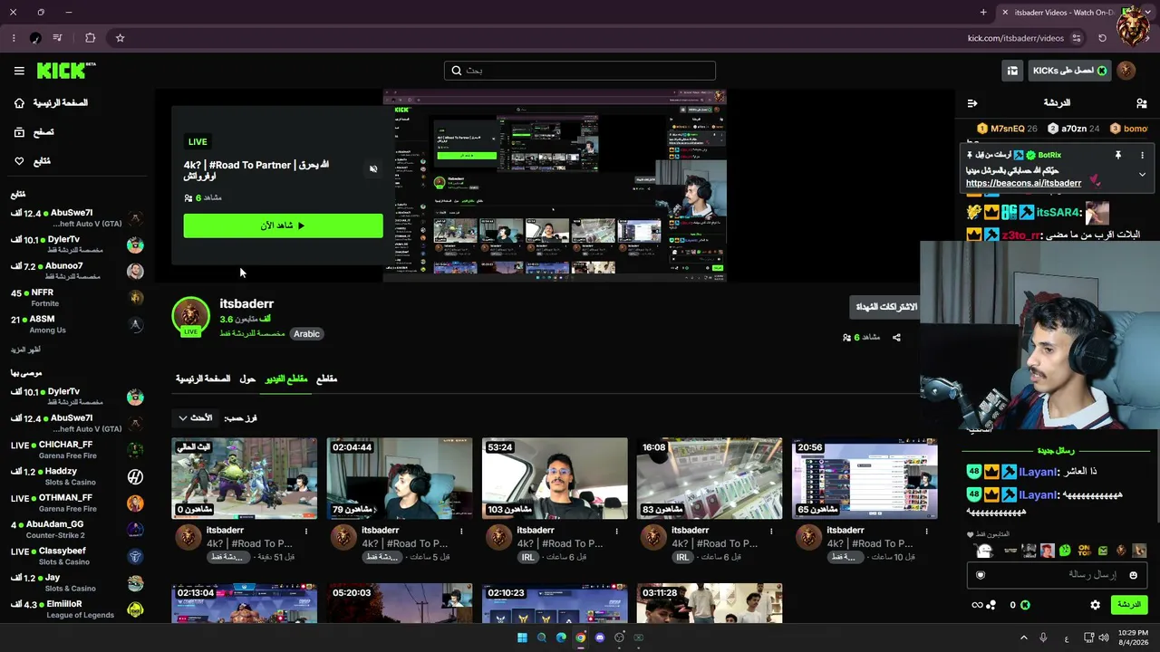Open options for the 02:04:44 video
The width and height of the screenshot is (1160, 652).
(x=461, y=532)
